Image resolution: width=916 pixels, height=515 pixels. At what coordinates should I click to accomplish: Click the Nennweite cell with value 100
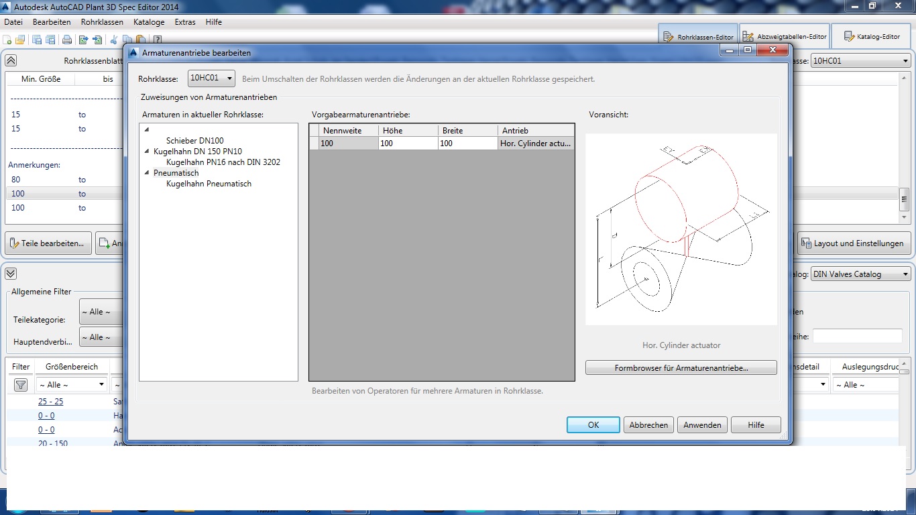coord(349,144)
